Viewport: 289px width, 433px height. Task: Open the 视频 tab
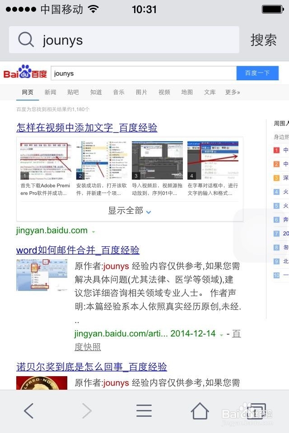tap(164, 92)
